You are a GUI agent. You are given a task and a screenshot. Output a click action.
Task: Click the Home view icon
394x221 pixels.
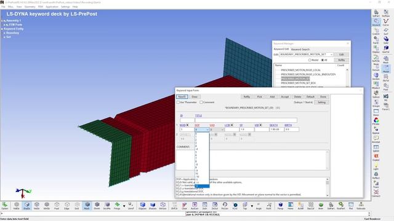291,206
